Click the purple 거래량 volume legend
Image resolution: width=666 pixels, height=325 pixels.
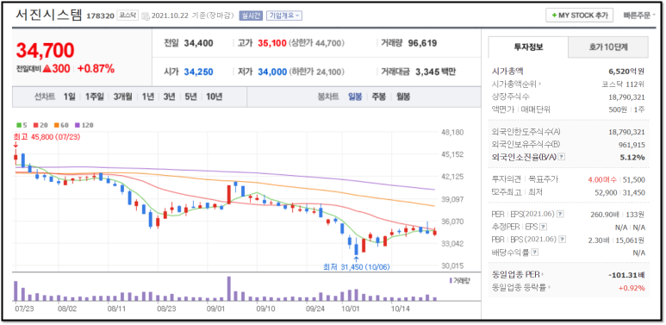tap(458, 281)
